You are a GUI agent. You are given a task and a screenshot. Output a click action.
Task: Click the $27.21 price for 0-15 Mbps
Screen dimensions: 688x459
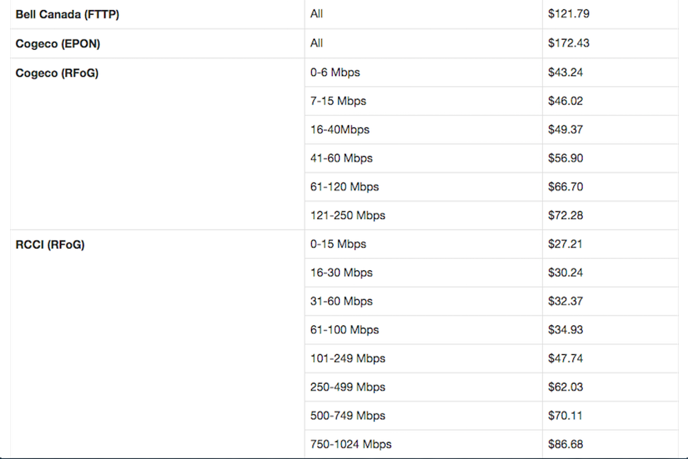point(565,244)
